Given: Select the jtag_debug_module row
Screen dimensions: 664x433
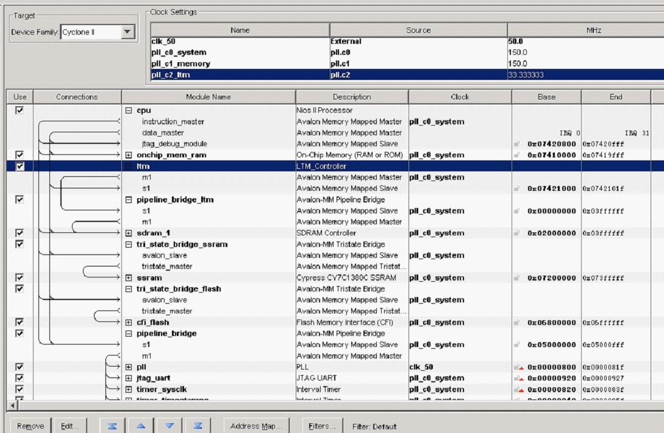Looking at the screenshot, I should pos(174,144).
